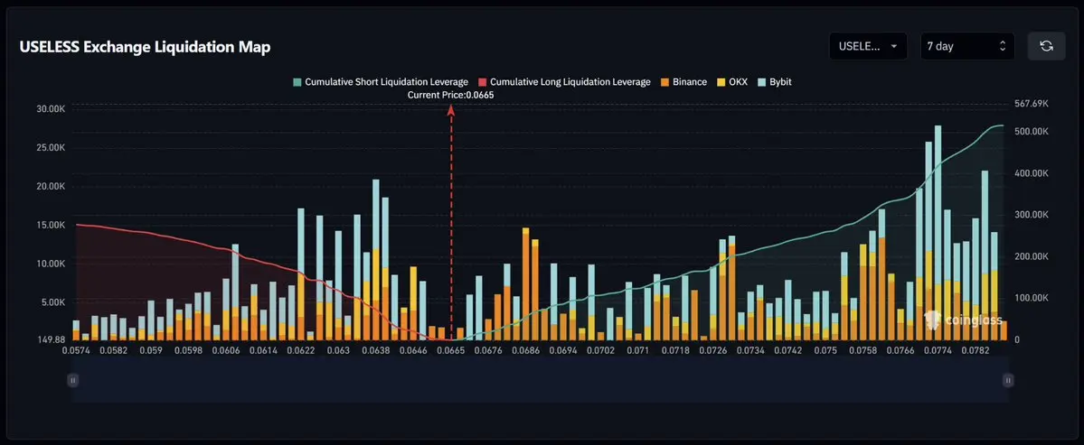Open the USELE... symbol dropdown
Screen dimensions: 1084x445
pos(868,46)
